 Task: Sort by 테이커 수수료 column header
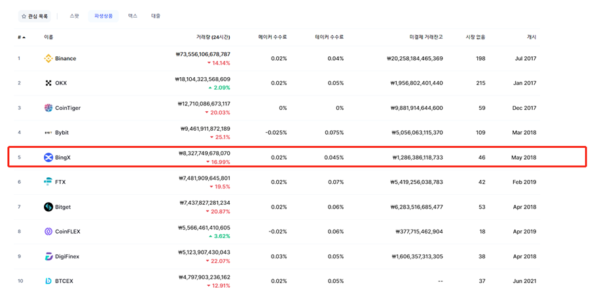click(329, 37)
